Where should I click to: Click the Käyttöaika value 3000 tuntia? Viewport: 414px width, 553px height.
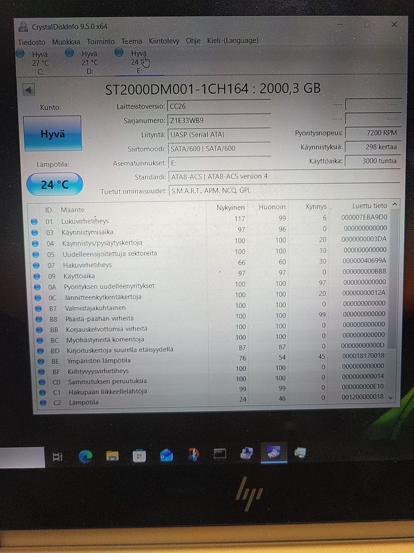(x=373, y=161)
